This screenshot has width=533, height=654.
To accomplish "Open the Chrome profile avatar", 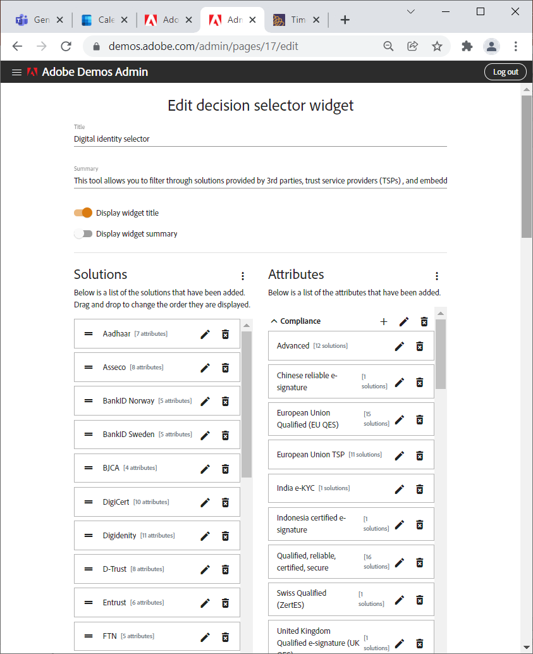I will pos(491,46).
